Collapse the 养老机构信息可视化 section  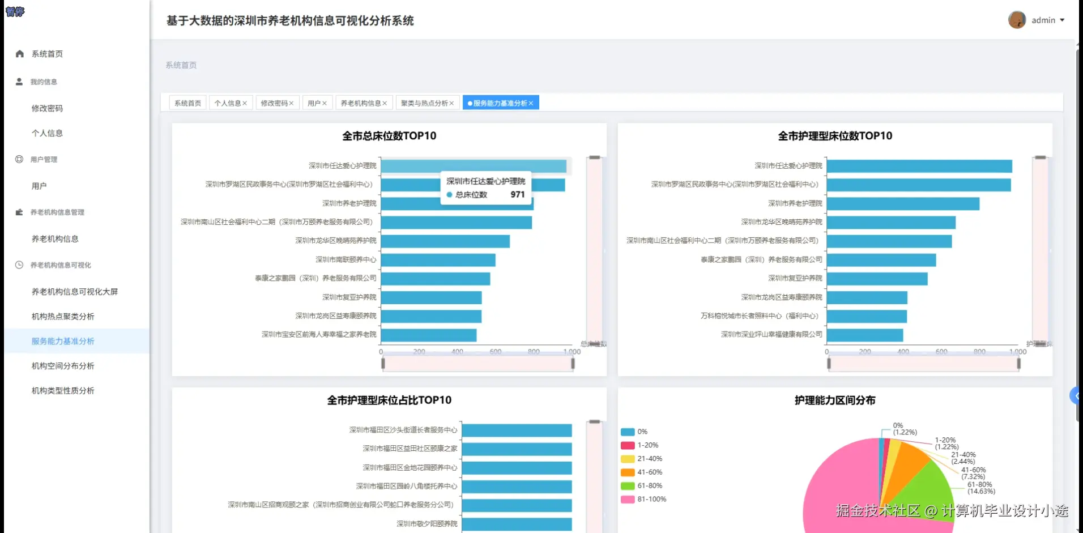click(x=59, y=265)
